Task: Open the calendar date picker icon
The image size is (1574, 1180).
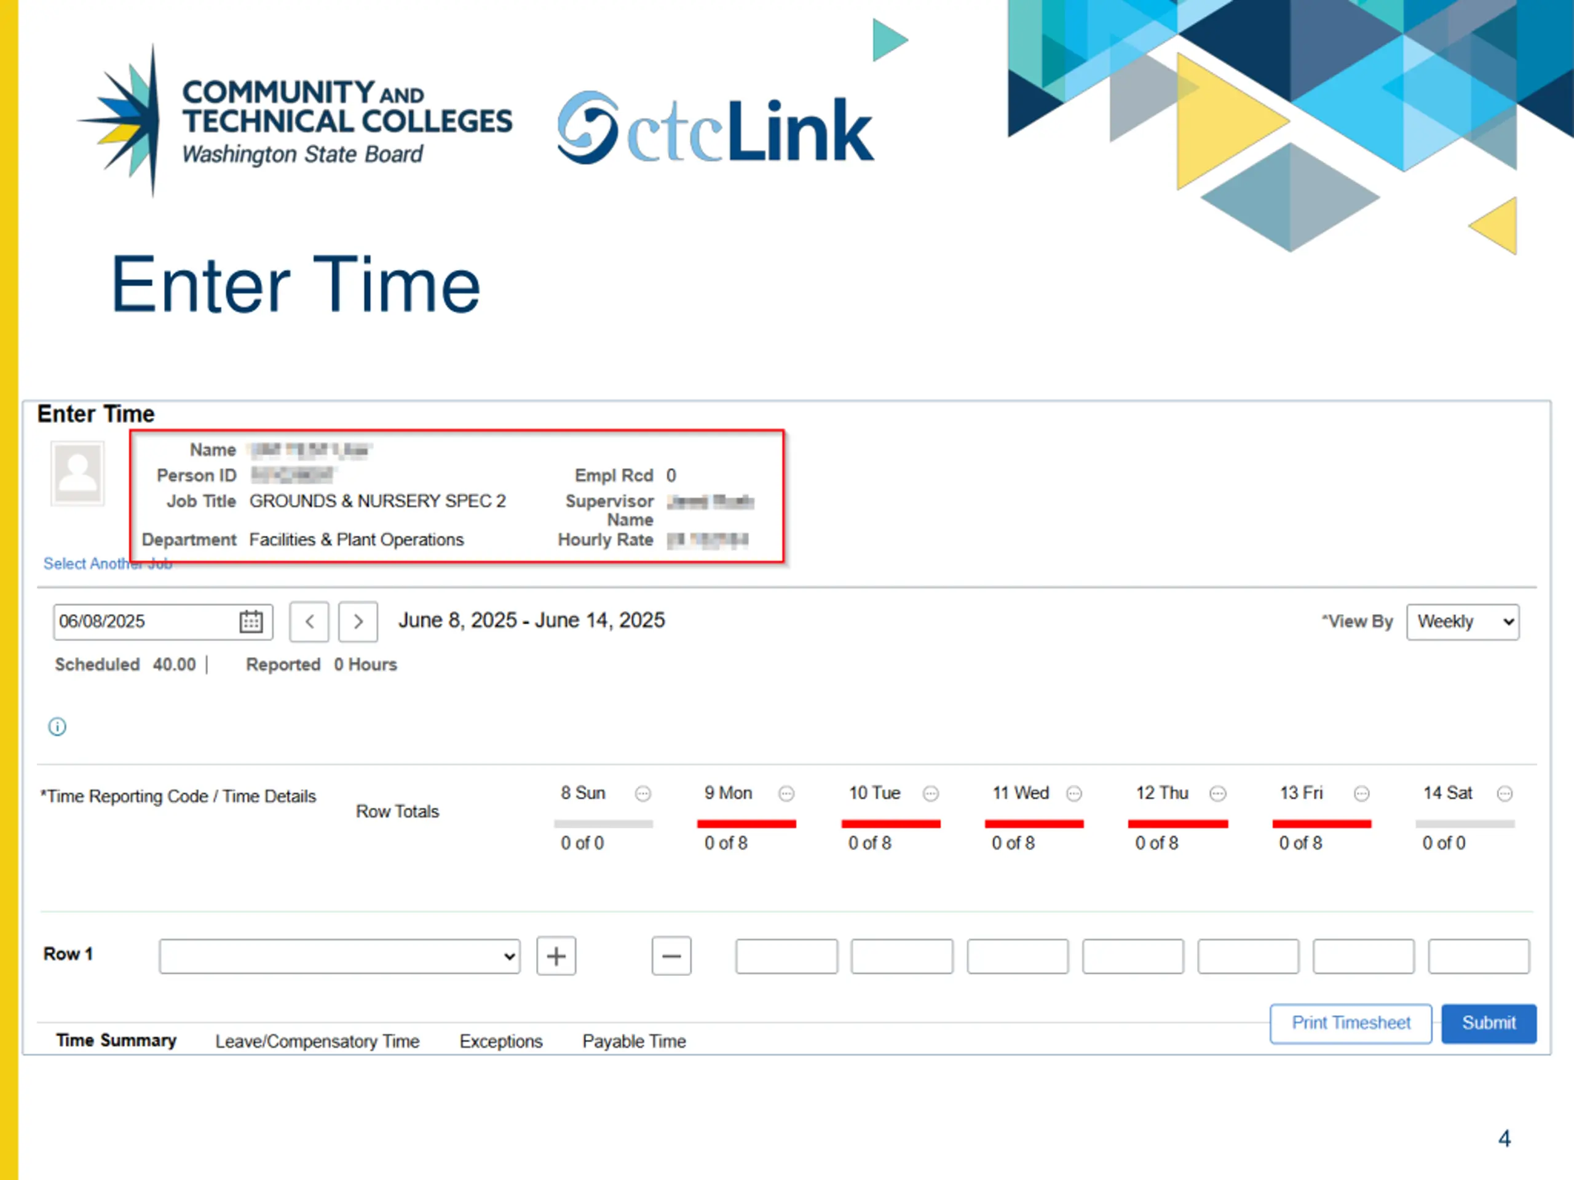Action: click(x=250, y=622)
